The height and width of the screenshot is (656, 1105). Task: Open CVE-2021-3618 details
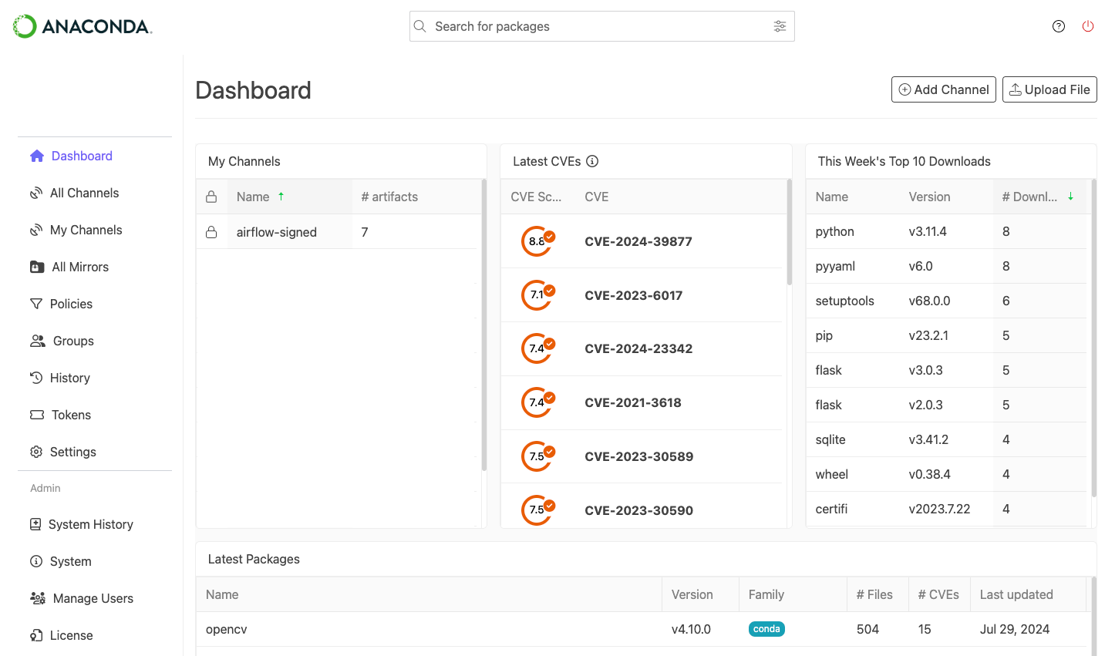pos(633,402)
